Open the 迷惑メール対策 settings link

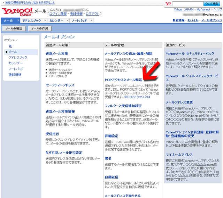click(57, 53)
